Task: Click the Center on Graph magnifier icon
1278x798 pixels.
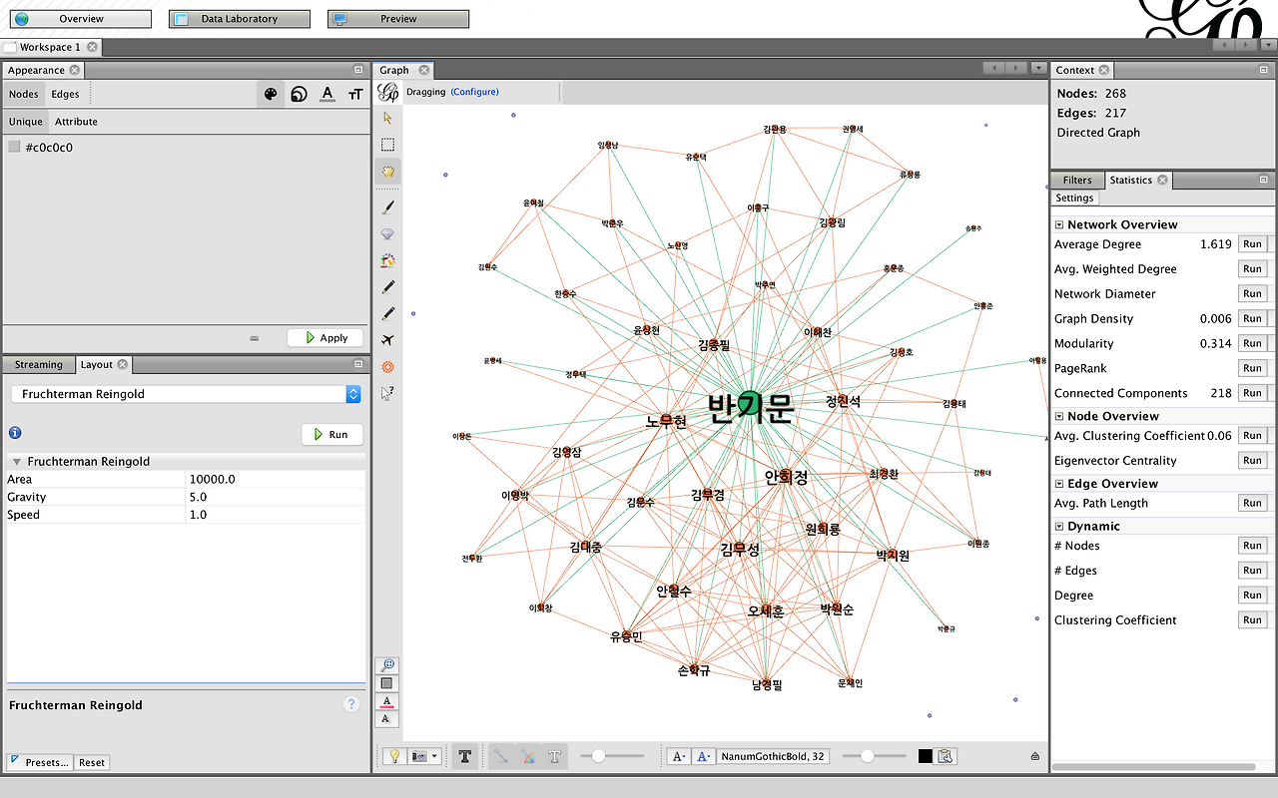Action: coord(387,665)
